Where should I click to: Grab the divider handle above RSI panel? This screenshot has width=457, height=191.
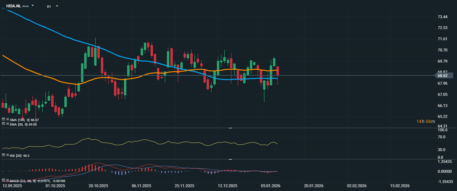tap(230, 128)
